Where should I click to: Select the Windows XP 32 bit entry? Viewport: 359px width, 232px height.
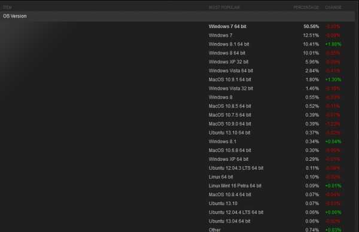(229, 62)
